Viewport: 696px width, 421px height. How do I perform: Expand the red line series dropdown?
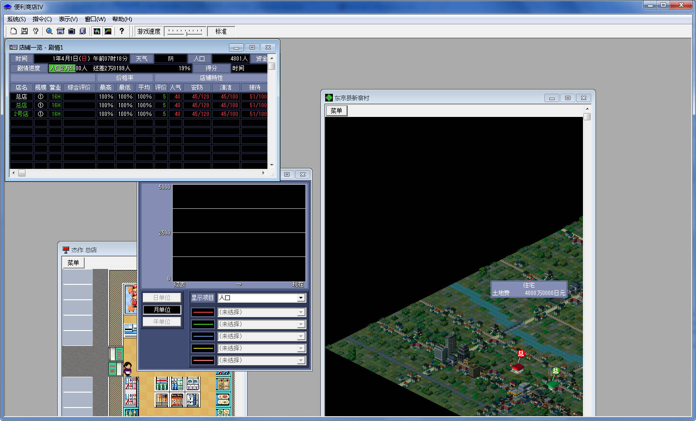(x=261, y=312)
